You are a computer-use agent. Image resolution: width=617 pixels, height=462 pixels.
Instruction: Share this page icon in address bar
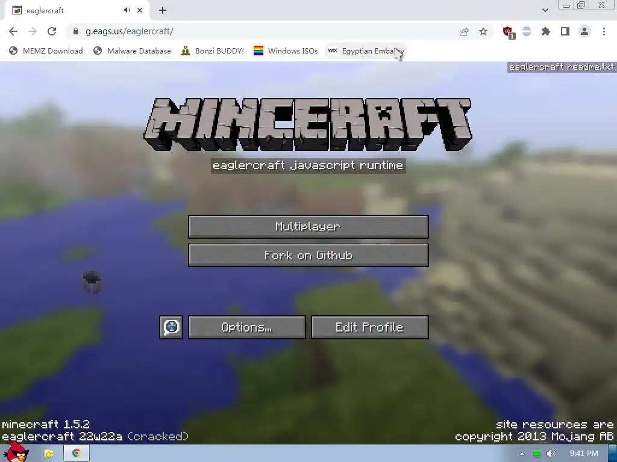(464, 31)
